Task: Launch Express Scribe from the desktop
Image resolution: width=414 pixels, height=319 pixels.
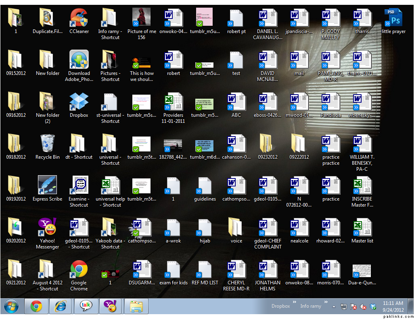Action: tap(47, 186)
